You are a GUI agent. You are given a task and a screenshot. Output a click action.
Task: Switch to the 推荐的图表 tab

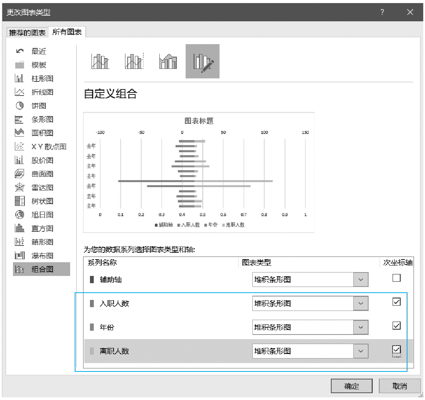[27, 33]
